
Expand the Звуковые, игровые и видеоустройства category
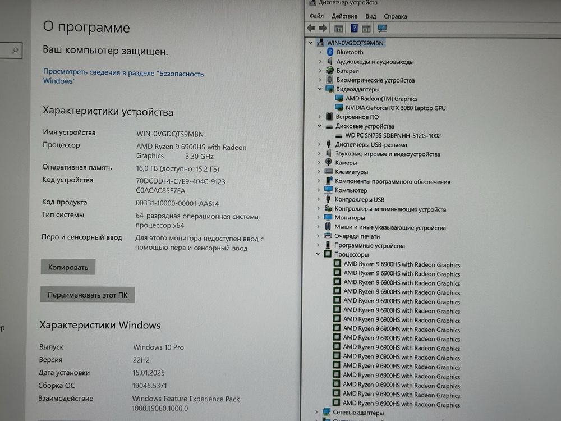pos(319,153)
